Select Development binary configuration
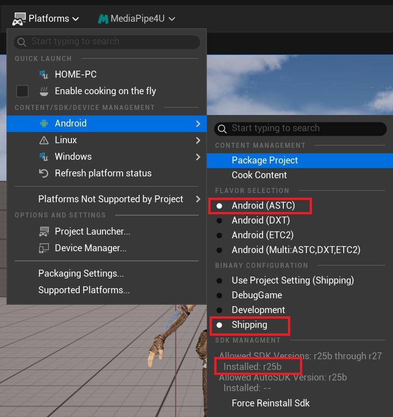 [300, 310]
